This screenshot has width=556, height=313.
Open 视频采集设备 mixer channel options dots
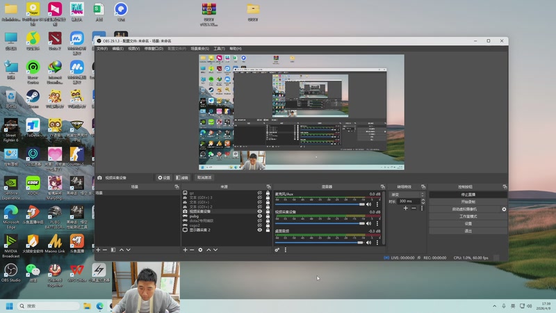[377, 223]
